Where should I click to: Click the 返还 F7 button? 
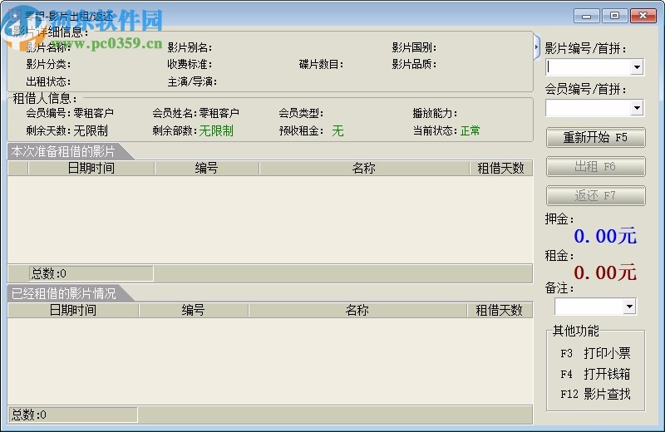pyautogui.click(x=595, y=195)
